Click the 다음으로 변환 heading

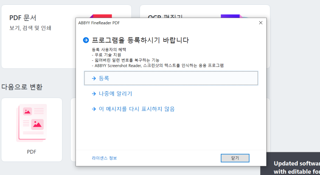[22, 87]
